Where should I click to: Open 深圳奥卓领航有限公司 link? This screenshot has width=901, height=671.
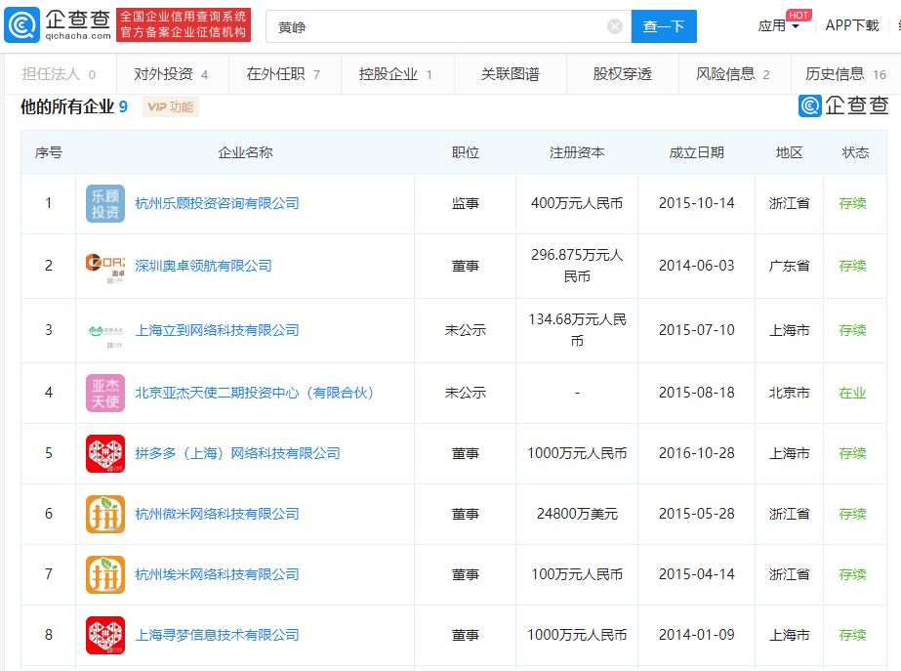[x=203, y=267]
